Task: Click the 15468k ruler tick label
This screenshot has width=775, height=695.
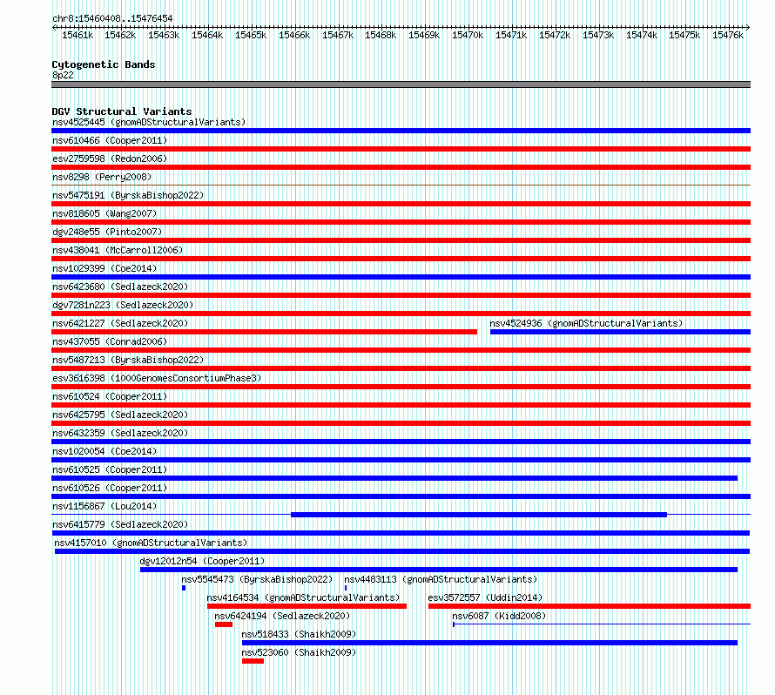Action: point(381,35)
